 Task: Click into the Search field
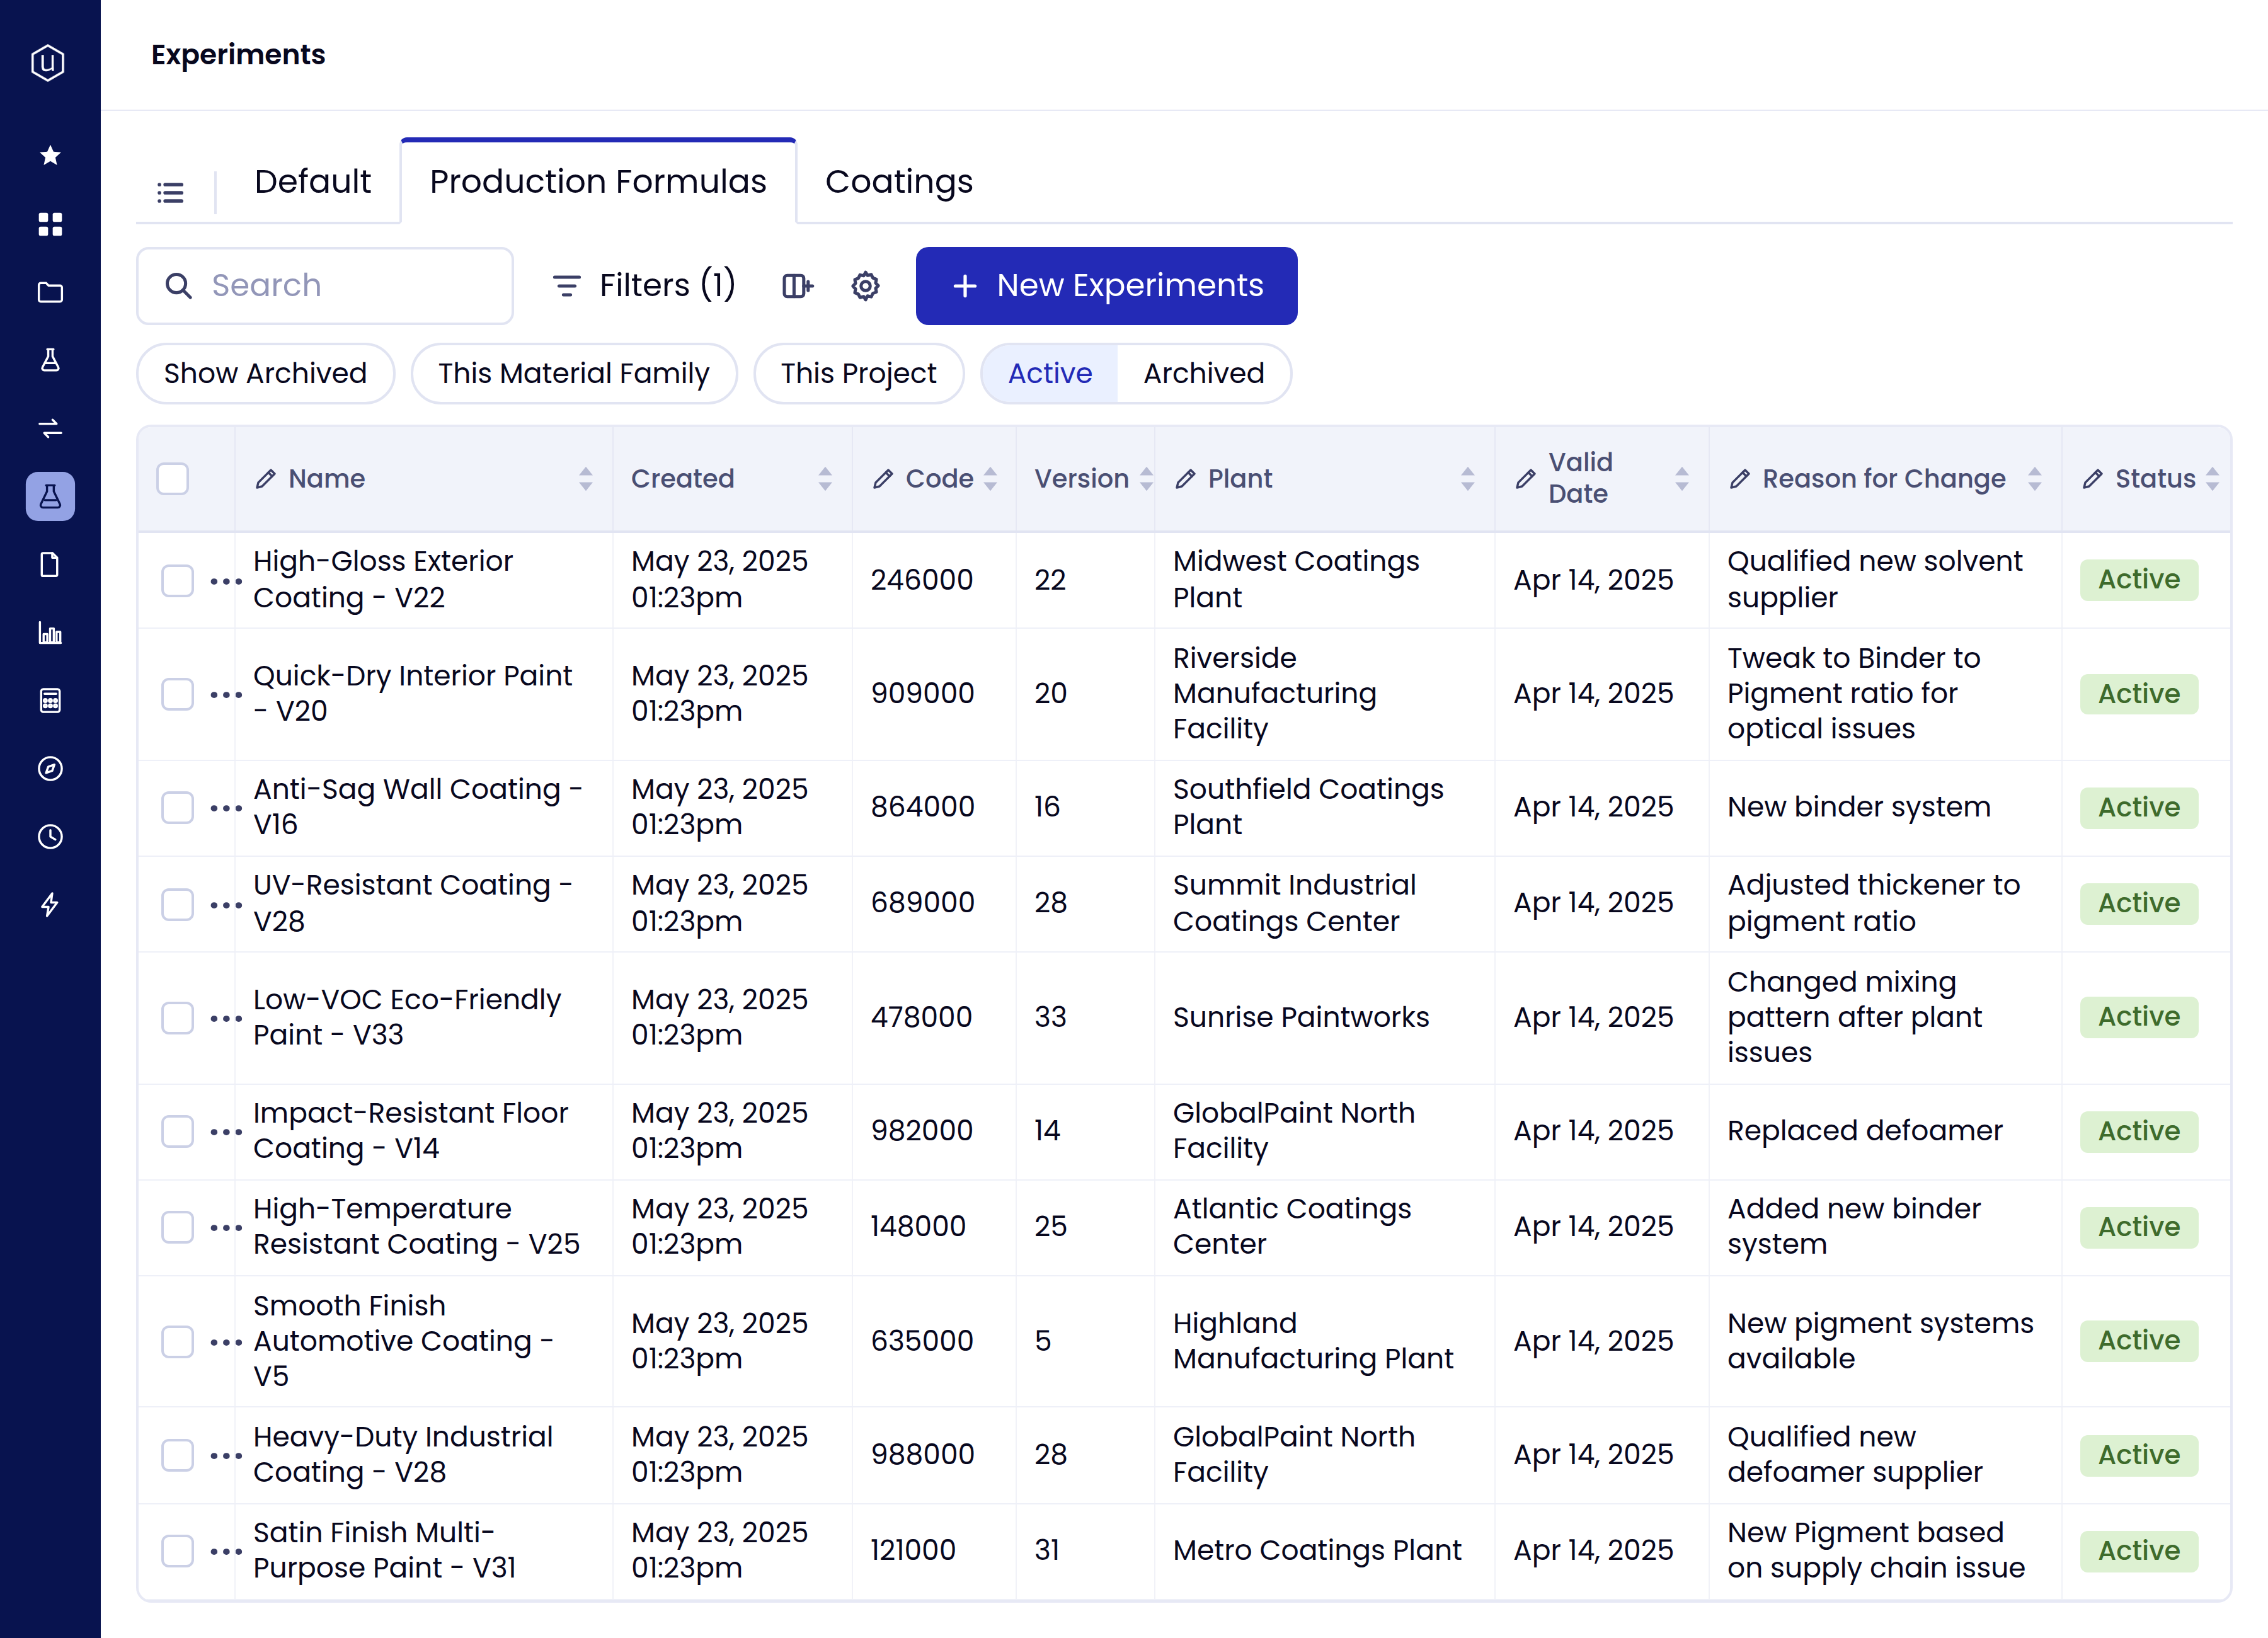[325, 286]
